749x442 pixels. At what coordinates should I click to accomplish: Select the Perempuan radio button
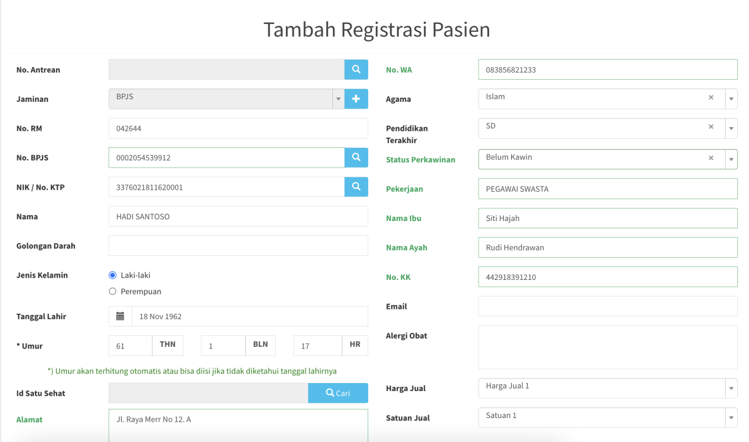[x=112, y=292]
